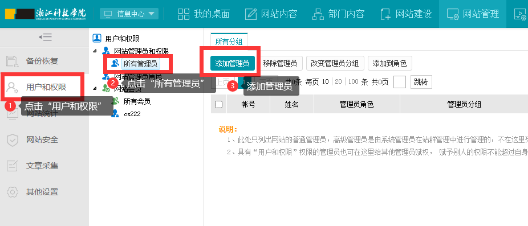
Task: Go to 网站建设 tab
Action: pyautogui.click(x=406, y=14)
